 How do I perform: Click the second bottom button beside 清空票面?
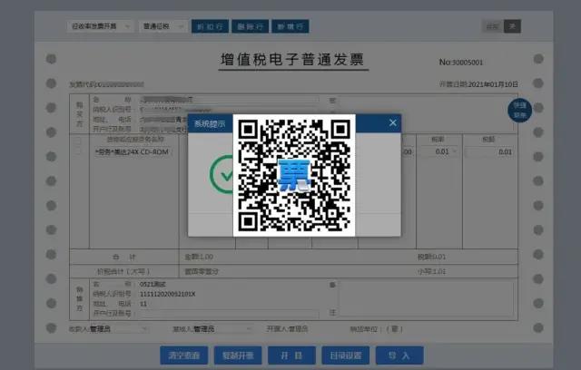coord(238,355)
